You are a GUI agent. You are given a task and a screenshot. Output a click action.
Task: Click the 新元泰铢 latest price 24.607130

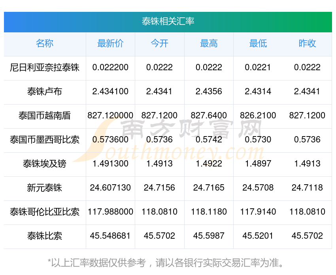[x=110, y=188]
